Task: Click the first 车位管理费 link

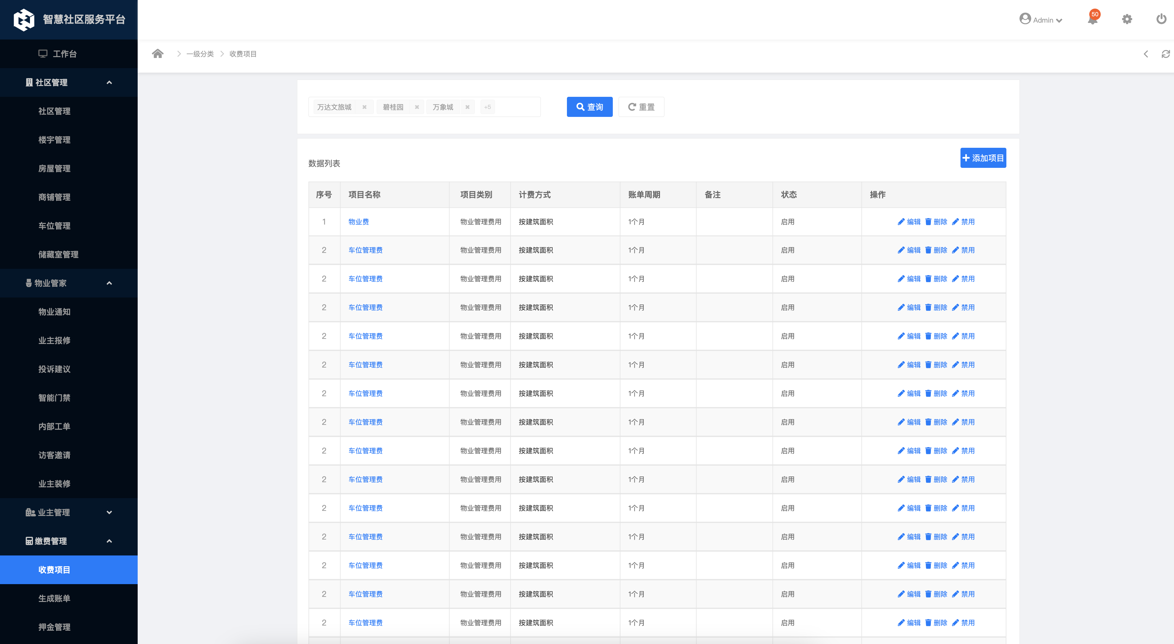Action: [x=366, y=250]
